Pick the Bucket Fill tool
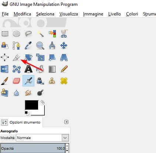The height and width of the screenshot is (153, 156). [40, 69]
